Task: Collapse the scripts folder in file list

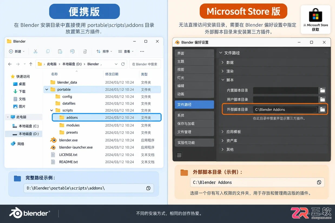Action: [52, 110]
